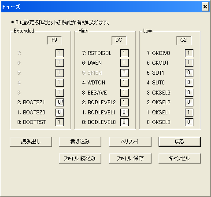Toggle the DWEN fuse bit
The width and height of the screenshot is (211, 197).
pyautogui.click(x=124, y=63)
